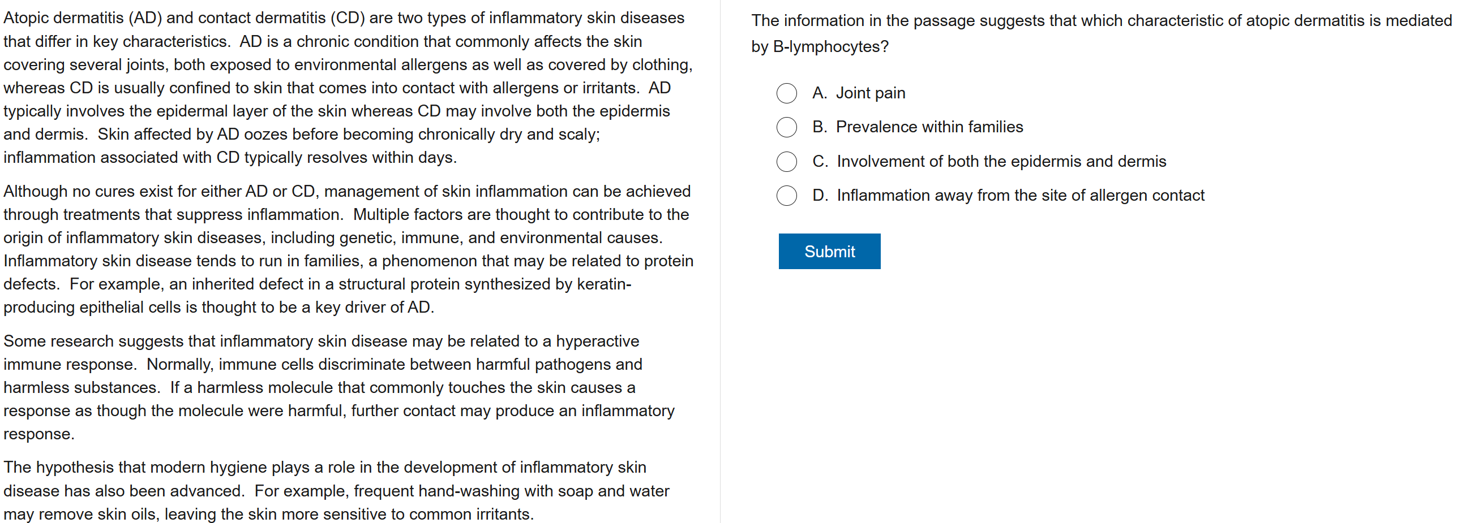The height and width of the screenshot is (523, 1457).
Task: Click 'Involvement of both the epidermis and dermis' text
Action: tap(1001, 162)
